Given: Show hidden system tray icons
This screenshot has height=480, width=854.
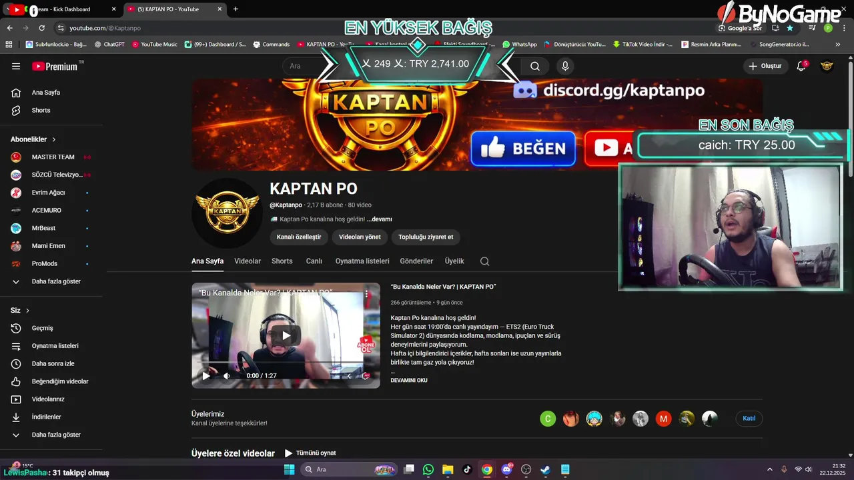Looking at the screenshot, I should point(769,469).
